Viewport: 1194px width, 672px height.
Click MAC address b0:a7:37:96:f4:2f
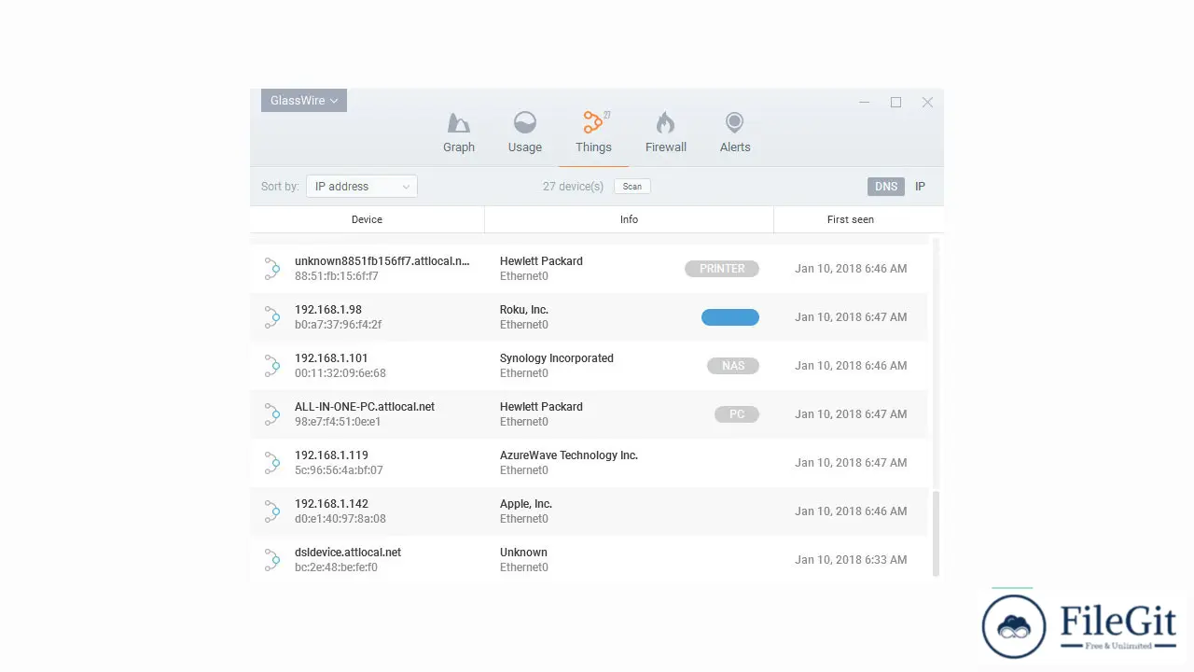click(x=339, y=325)
